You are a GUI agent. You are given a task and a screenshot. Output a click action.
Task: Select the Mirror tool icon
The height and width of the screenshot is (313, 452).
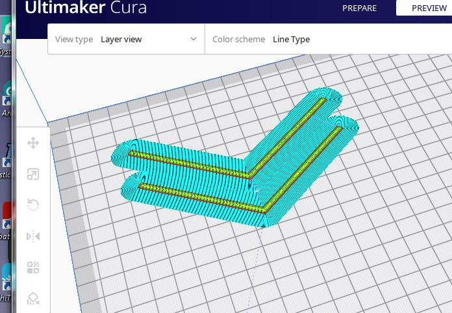33,236
